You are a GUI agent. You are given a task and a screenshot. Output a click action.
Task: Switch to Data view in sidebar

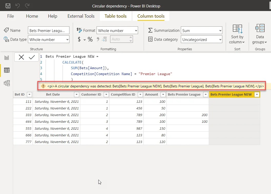(7, 70)
